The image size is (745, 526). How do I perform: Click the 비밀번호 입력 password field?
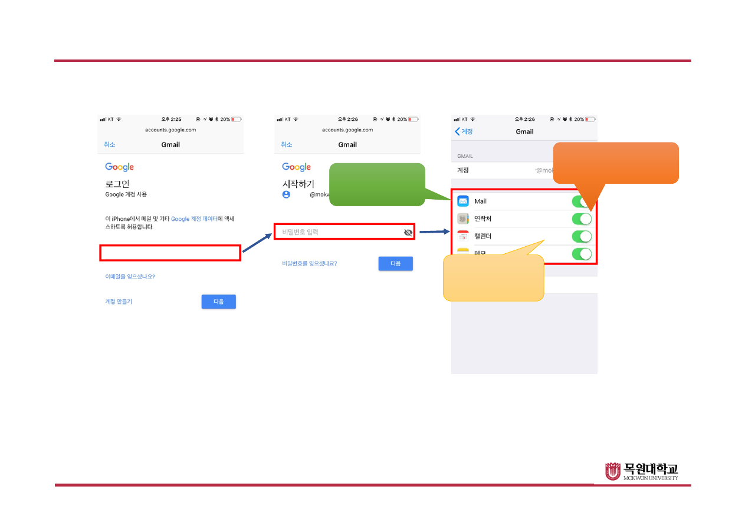[339, 232]
